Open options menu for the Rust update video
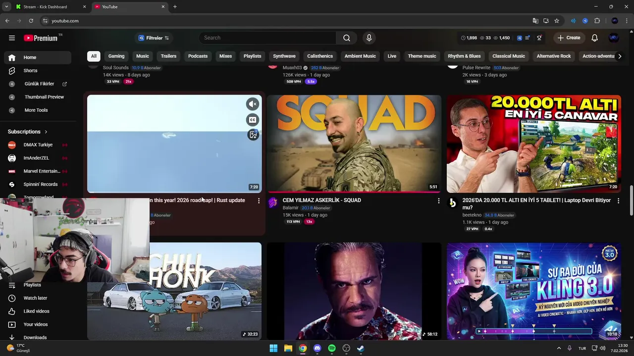The height and width of the screenshot is (356, 634). [x=259, y=201]
